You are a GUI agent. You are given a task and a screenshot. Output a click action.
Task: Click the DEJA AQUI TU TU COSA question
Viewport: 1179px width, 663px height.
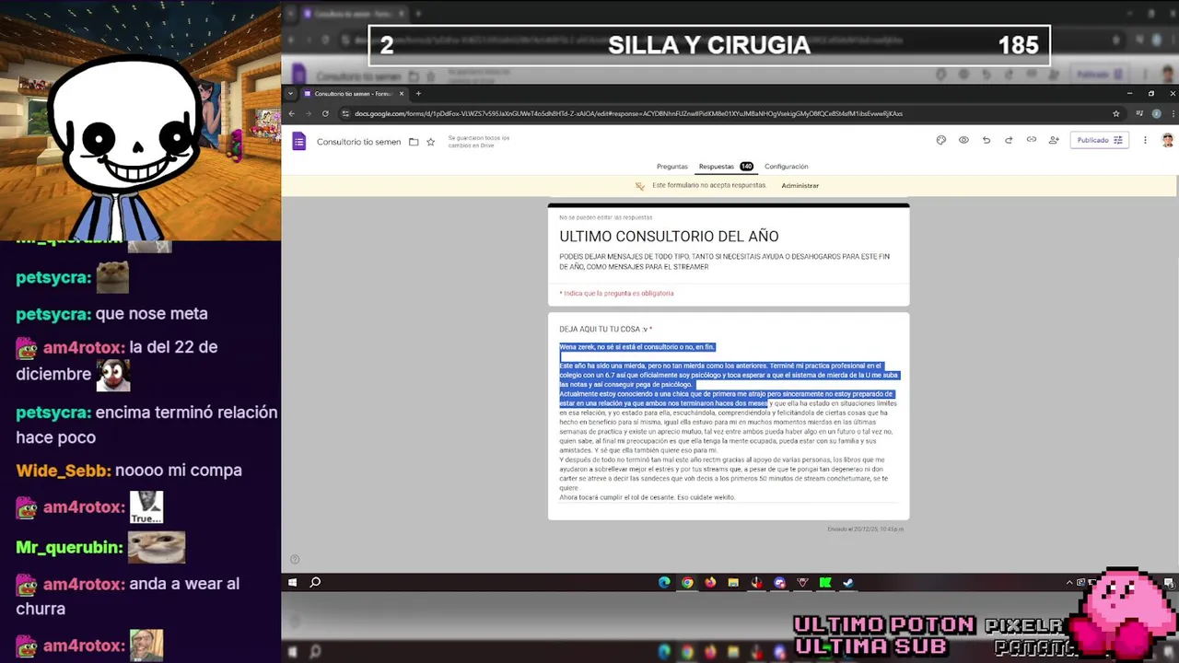pos(605,329)
